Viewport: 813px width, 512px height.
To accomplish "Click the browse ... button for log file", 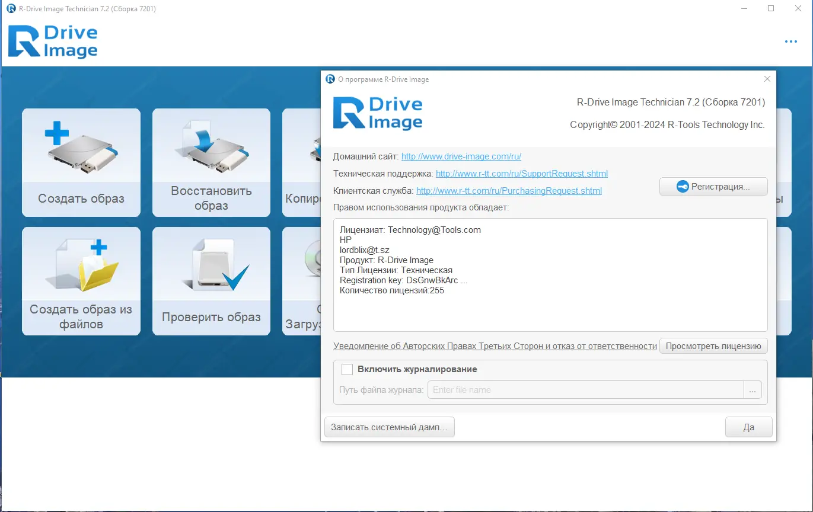I will pos(753,390).
